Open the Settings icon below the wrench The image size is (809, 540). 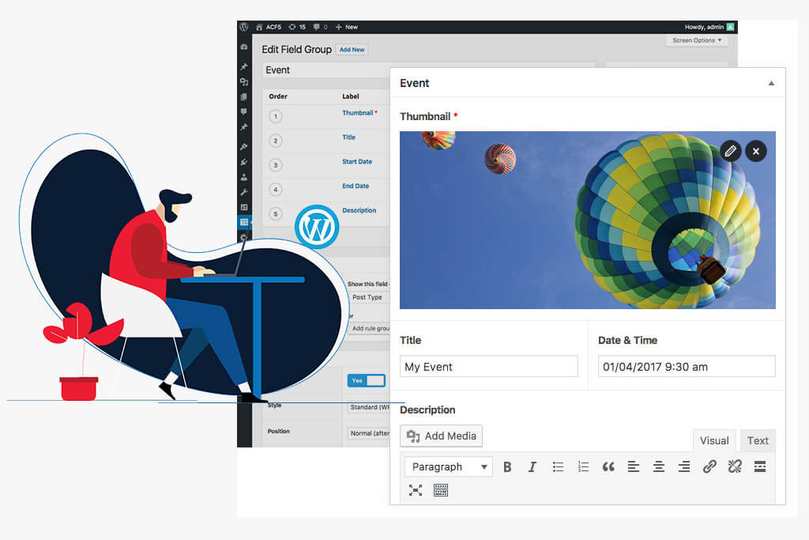pos(244,207)
